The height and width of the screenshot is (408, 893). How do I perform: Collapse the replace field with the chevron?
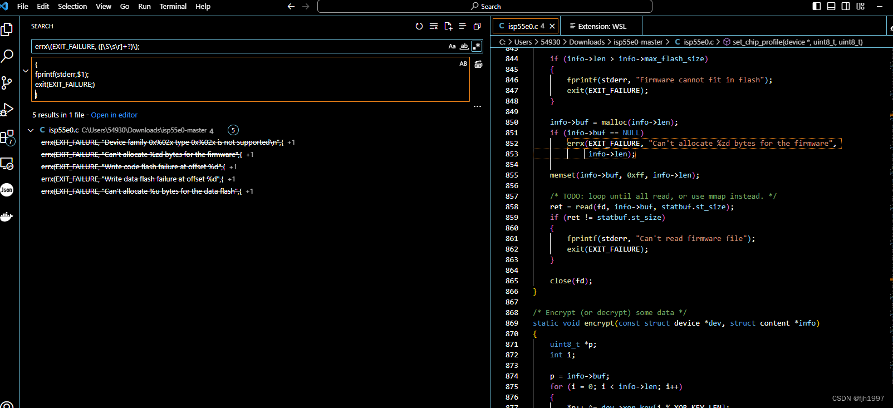26,71
